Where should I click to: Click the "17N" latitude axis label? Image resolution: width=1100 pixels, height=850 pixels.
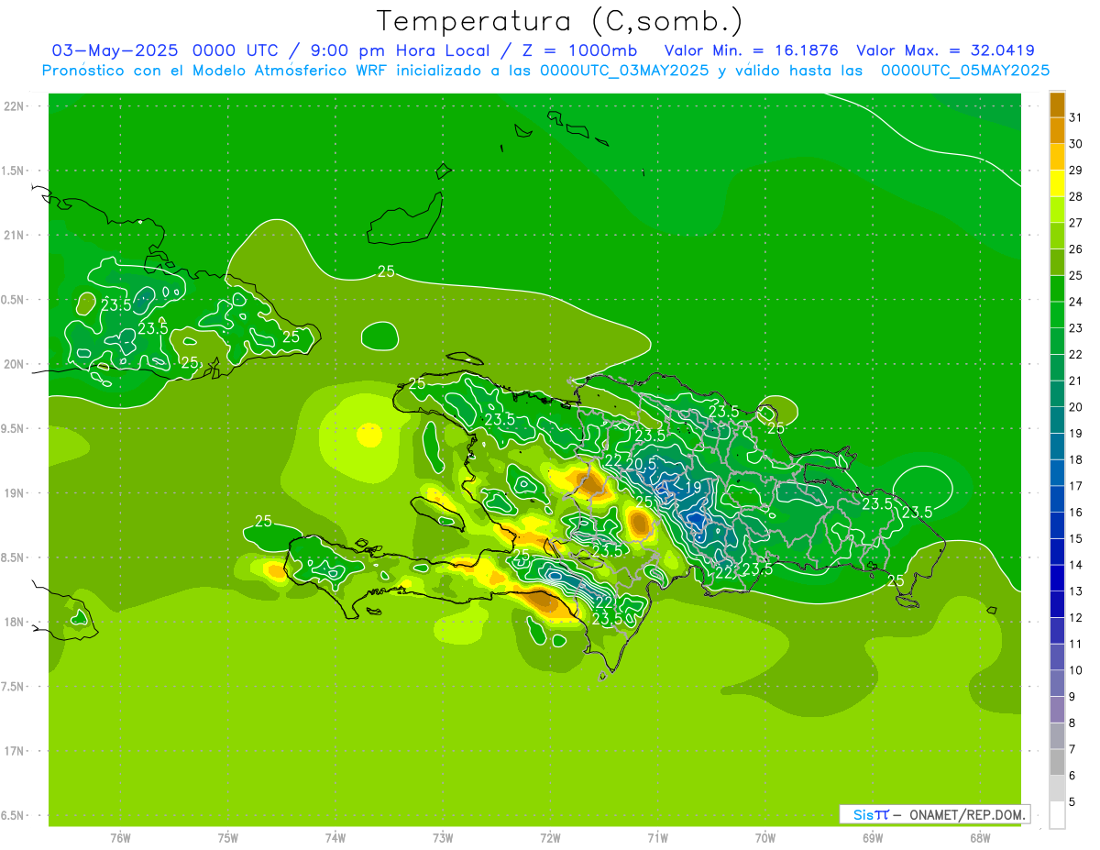click(x=16, y=751)
